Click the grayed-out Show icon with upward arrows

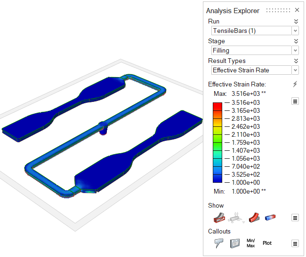pos(235,218)
